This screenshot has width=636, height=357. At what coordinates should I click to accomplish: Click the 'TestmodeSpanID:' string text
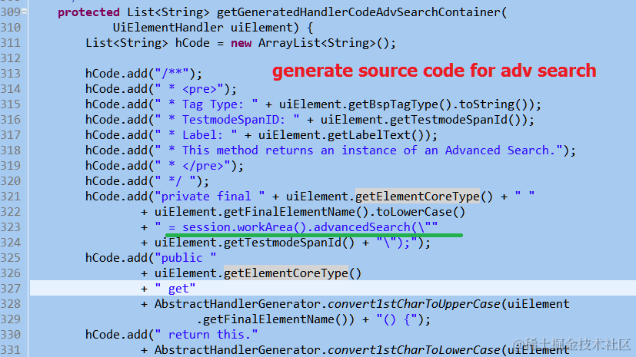(x=234, y=120)
